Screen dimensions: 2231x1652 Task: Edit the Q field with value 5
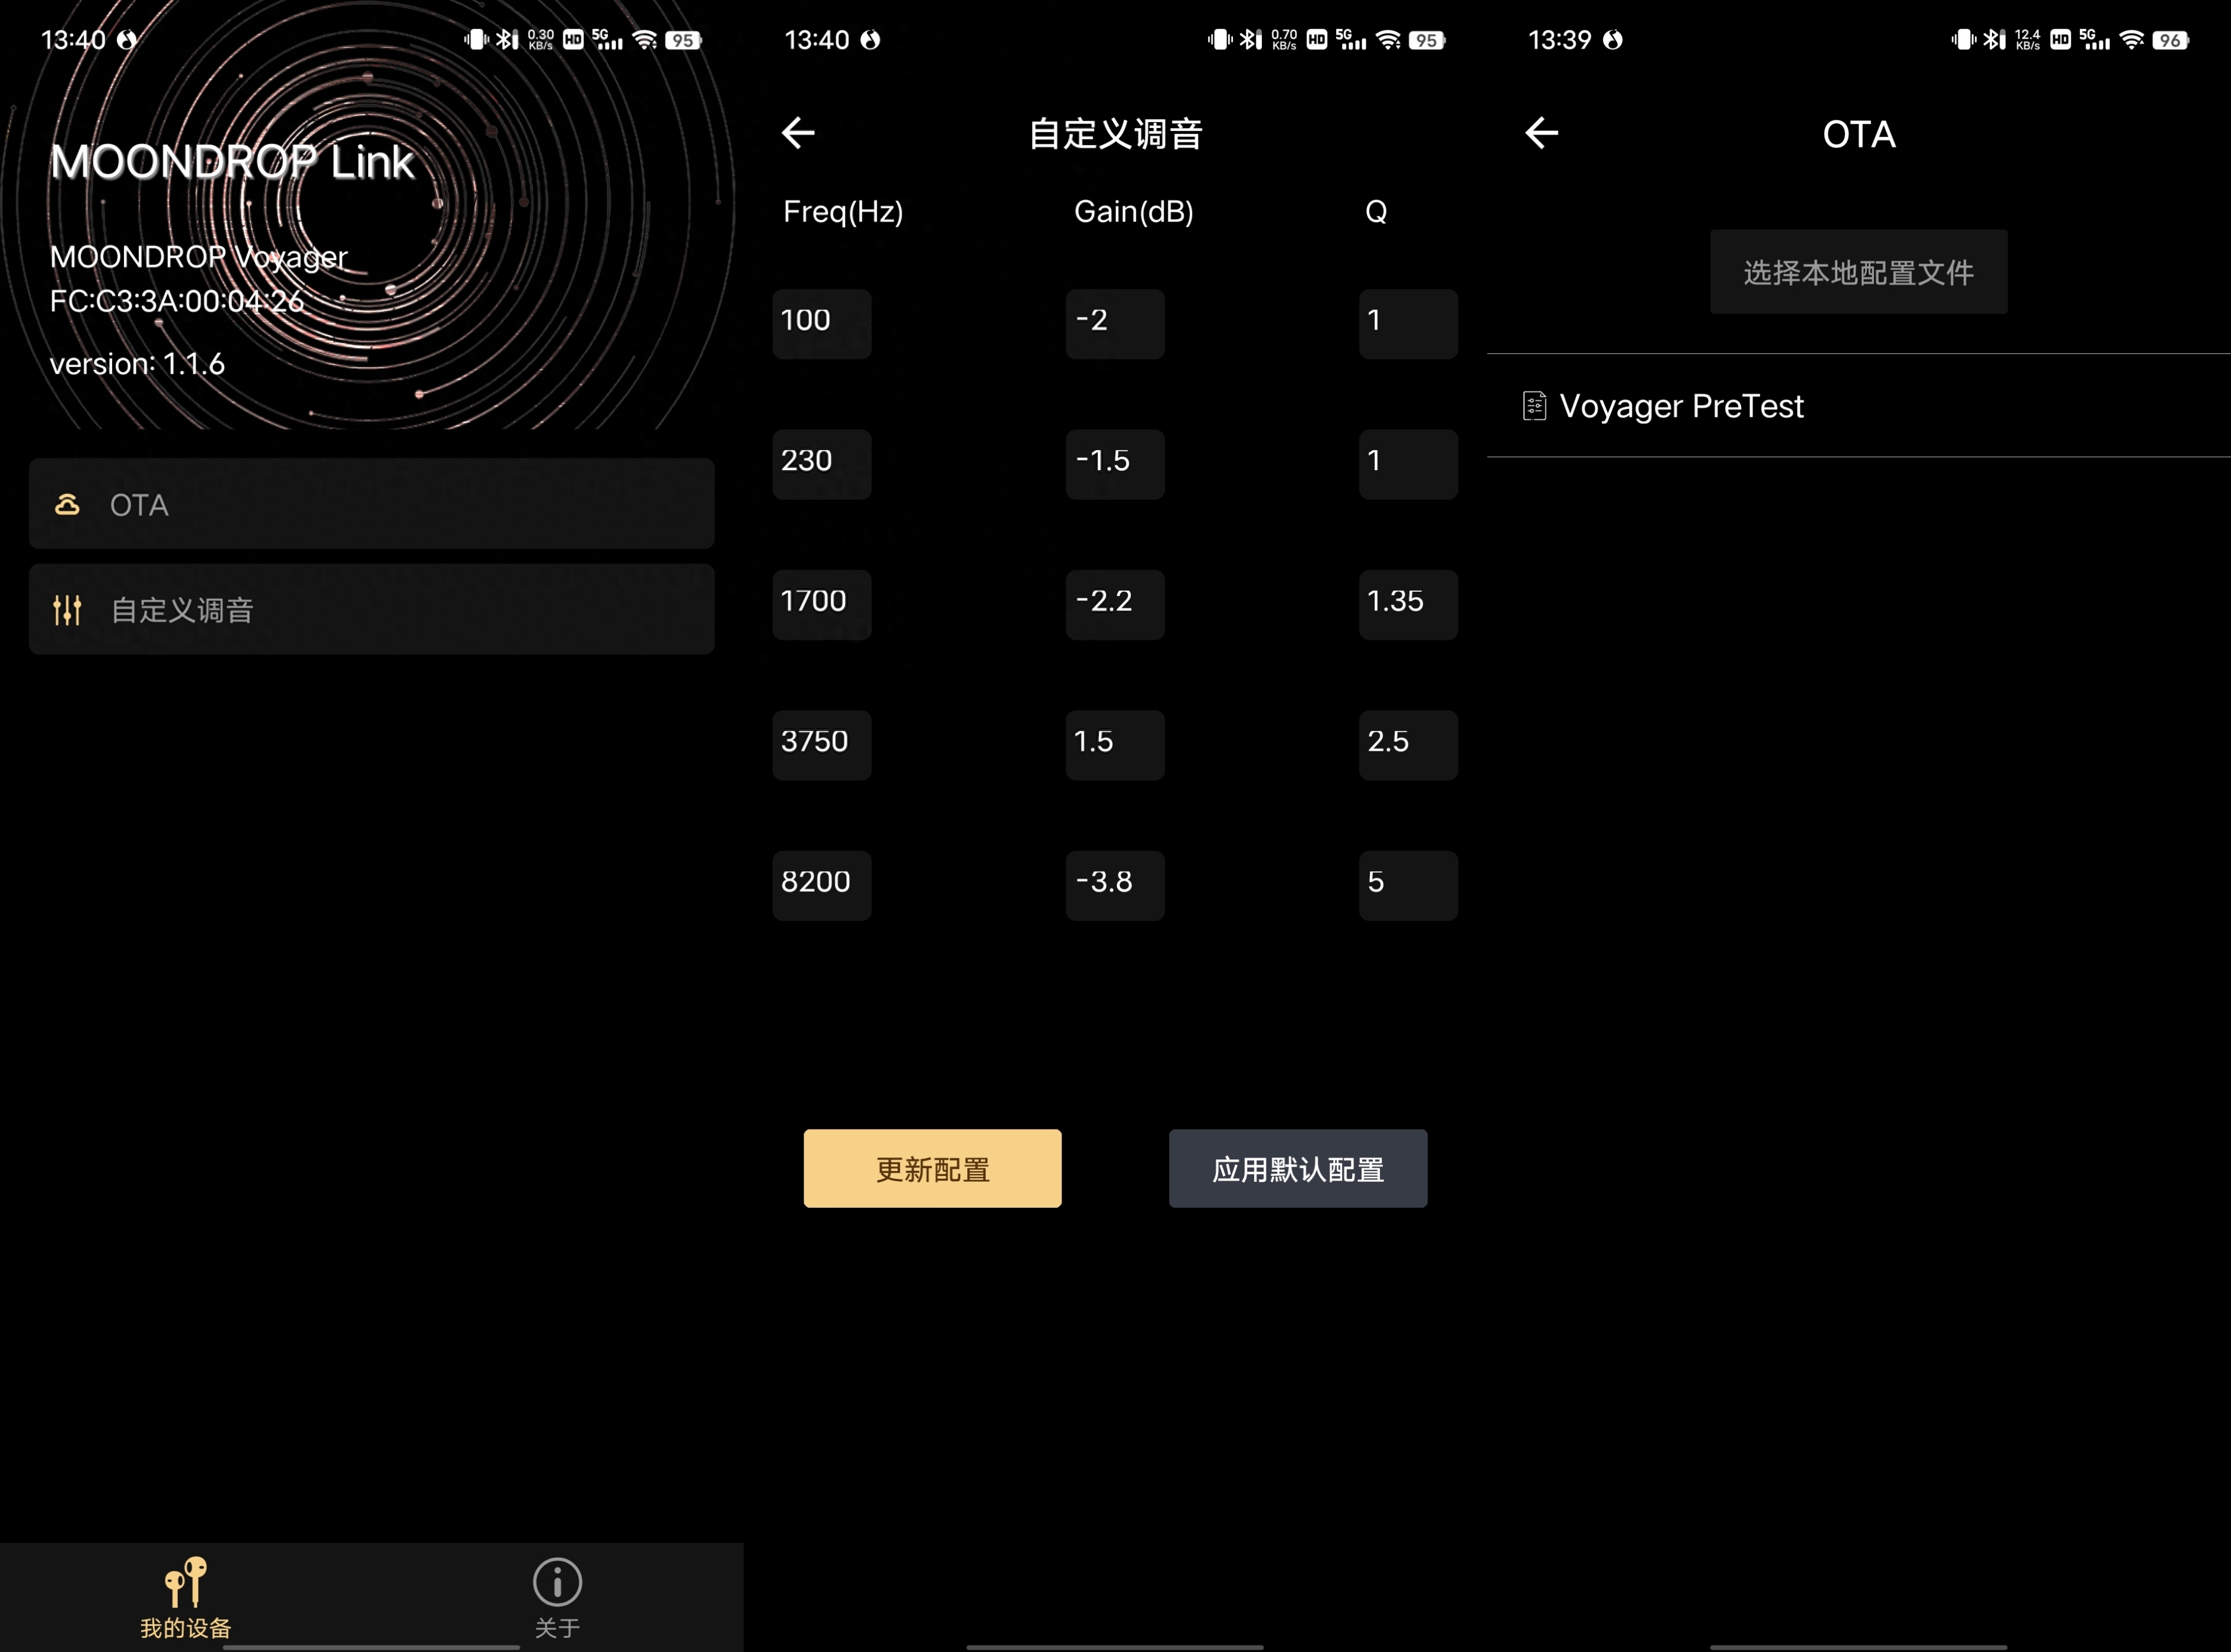(1408, 886)
